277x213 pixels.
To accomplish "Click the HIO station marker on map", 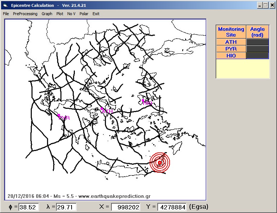I will [x=143, y=101].
